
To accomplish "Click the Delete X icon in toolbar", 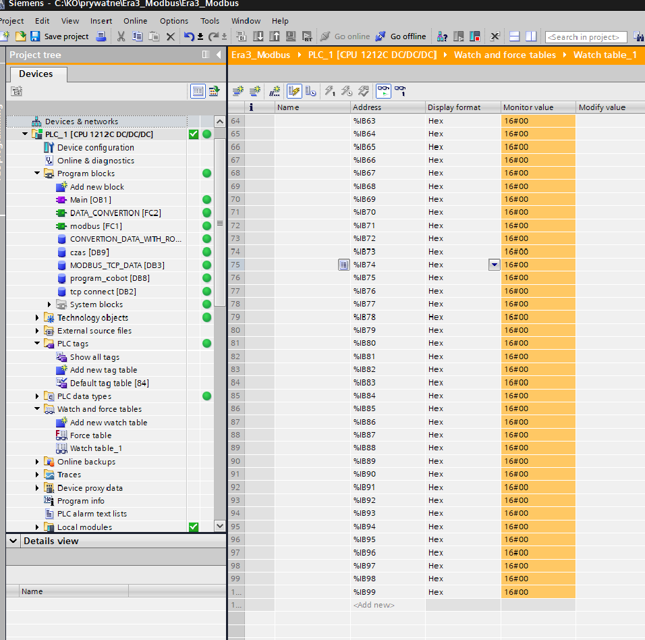I will coord(170,36).
